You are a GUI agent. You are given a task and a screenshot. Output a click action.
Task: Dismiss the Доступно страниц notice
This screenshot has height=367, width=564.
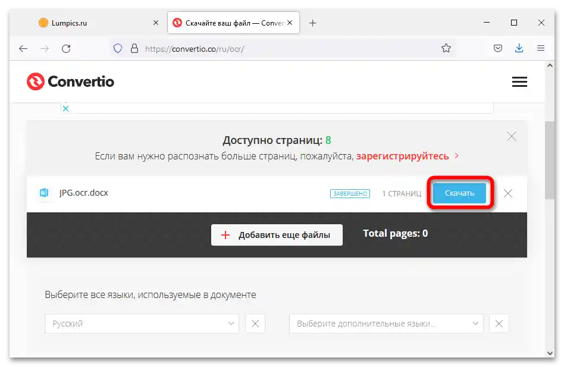(512, 136)
